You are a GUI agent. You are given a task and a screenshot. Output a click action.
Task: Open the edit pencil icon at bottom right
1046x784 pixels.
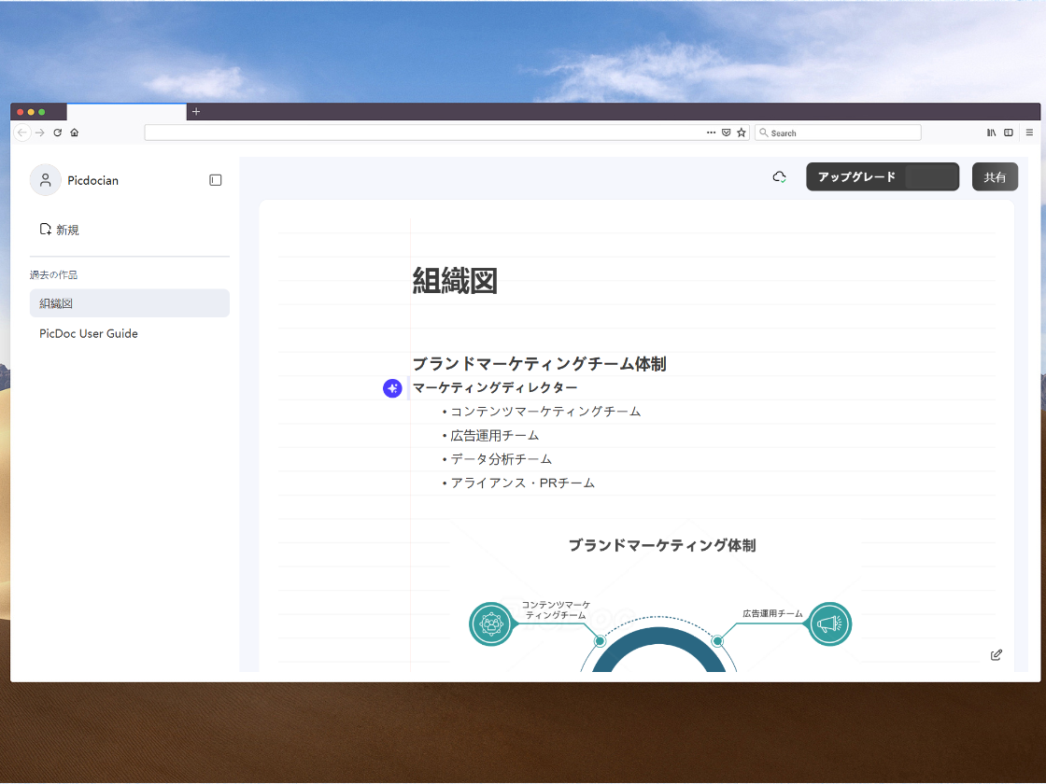coord(996,654)
